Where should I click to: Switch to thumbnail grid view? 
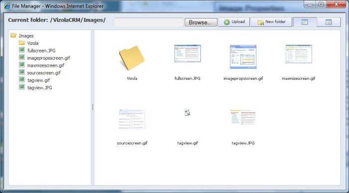[305, 22]
